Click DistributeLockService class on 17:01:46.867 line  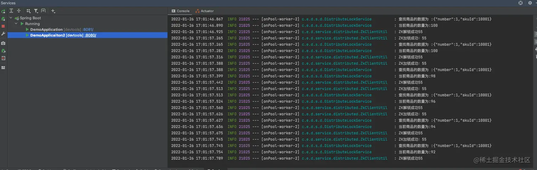click(x=337, y=19)
